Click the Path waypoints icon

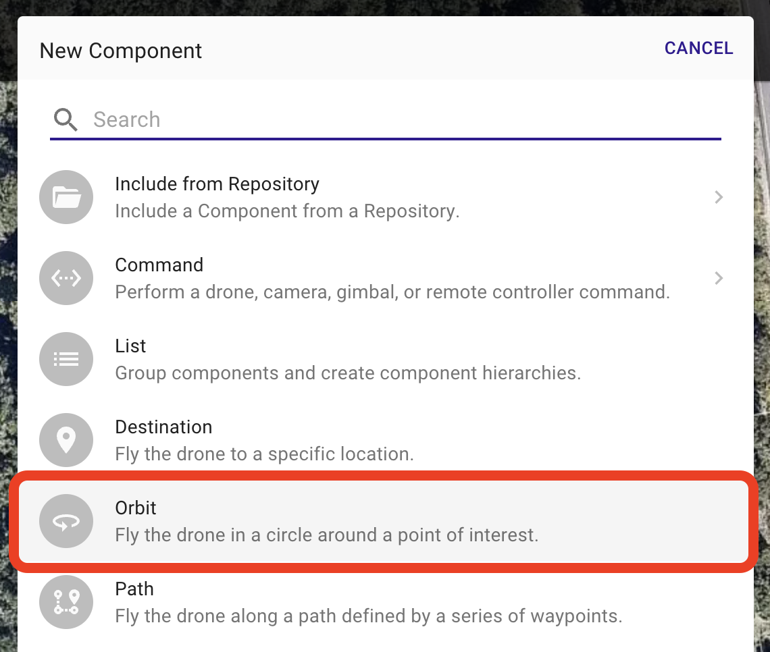point(66,602)
